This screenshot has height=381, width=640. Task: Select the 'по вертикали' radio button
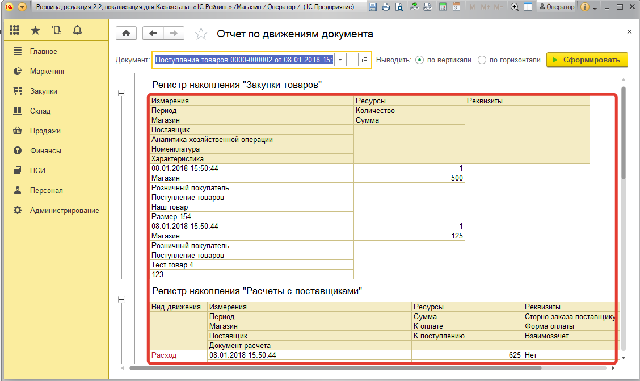419,60
